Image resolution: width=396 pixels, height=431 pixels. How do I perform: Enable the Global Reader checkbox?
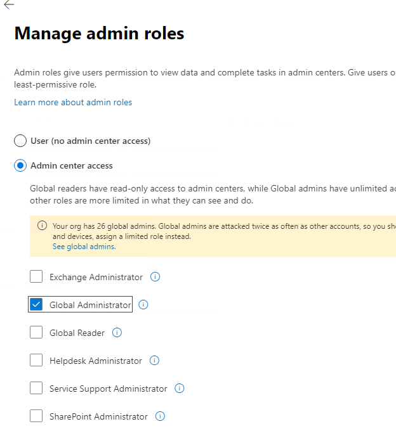(x=36, y=333)
